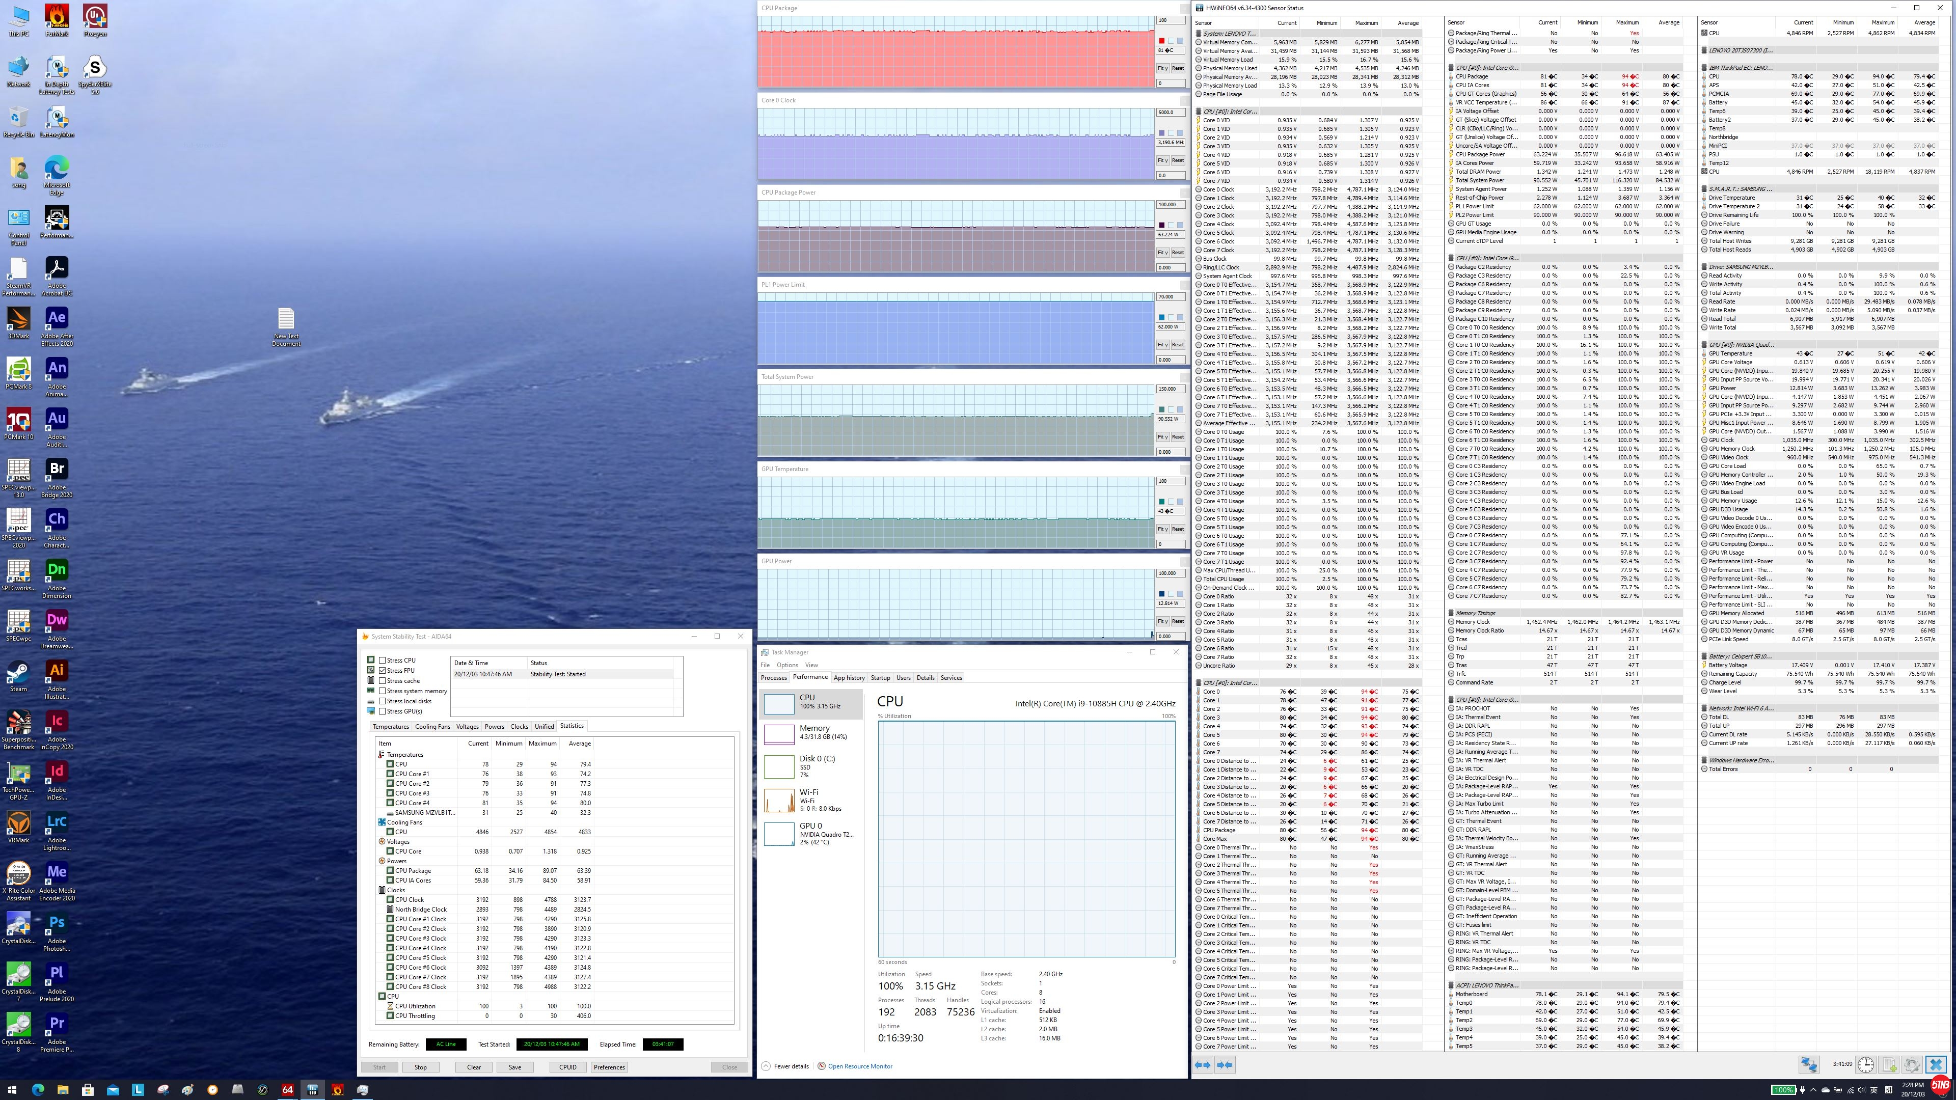The height and width of the screenshot is (1100, 1956).
Task: Open Adobe Bridge 2020 desktop icon
Action: (x=56, y=478)
